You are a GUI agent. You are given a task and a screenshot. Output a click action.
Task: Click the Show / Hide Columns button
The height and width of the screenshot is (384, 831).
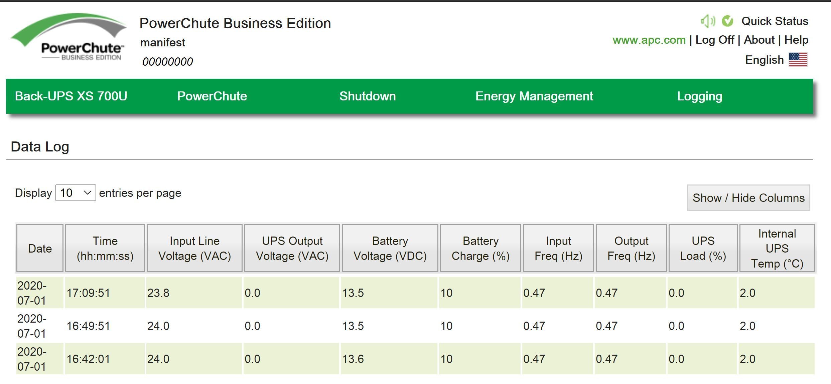point(748,198)
